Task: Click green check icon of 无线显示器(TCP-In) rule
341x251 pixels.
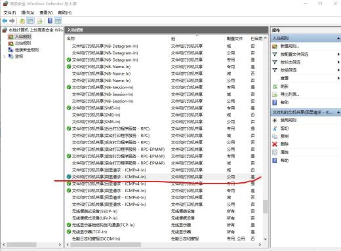Action: point(69,231)
